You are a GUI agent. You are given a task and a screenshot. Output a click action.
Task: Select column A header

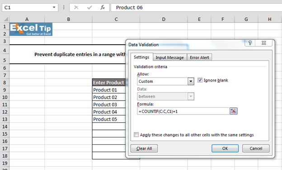click(27, 19)
